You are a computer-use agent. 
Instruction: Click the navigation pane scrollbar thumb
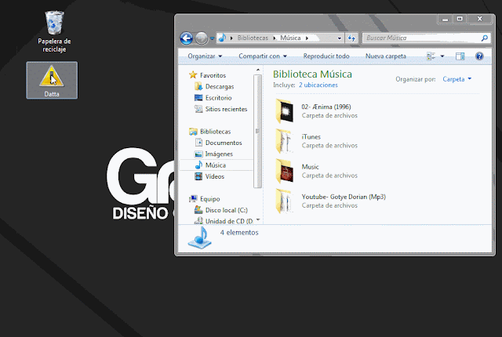[x=257, y=132]
